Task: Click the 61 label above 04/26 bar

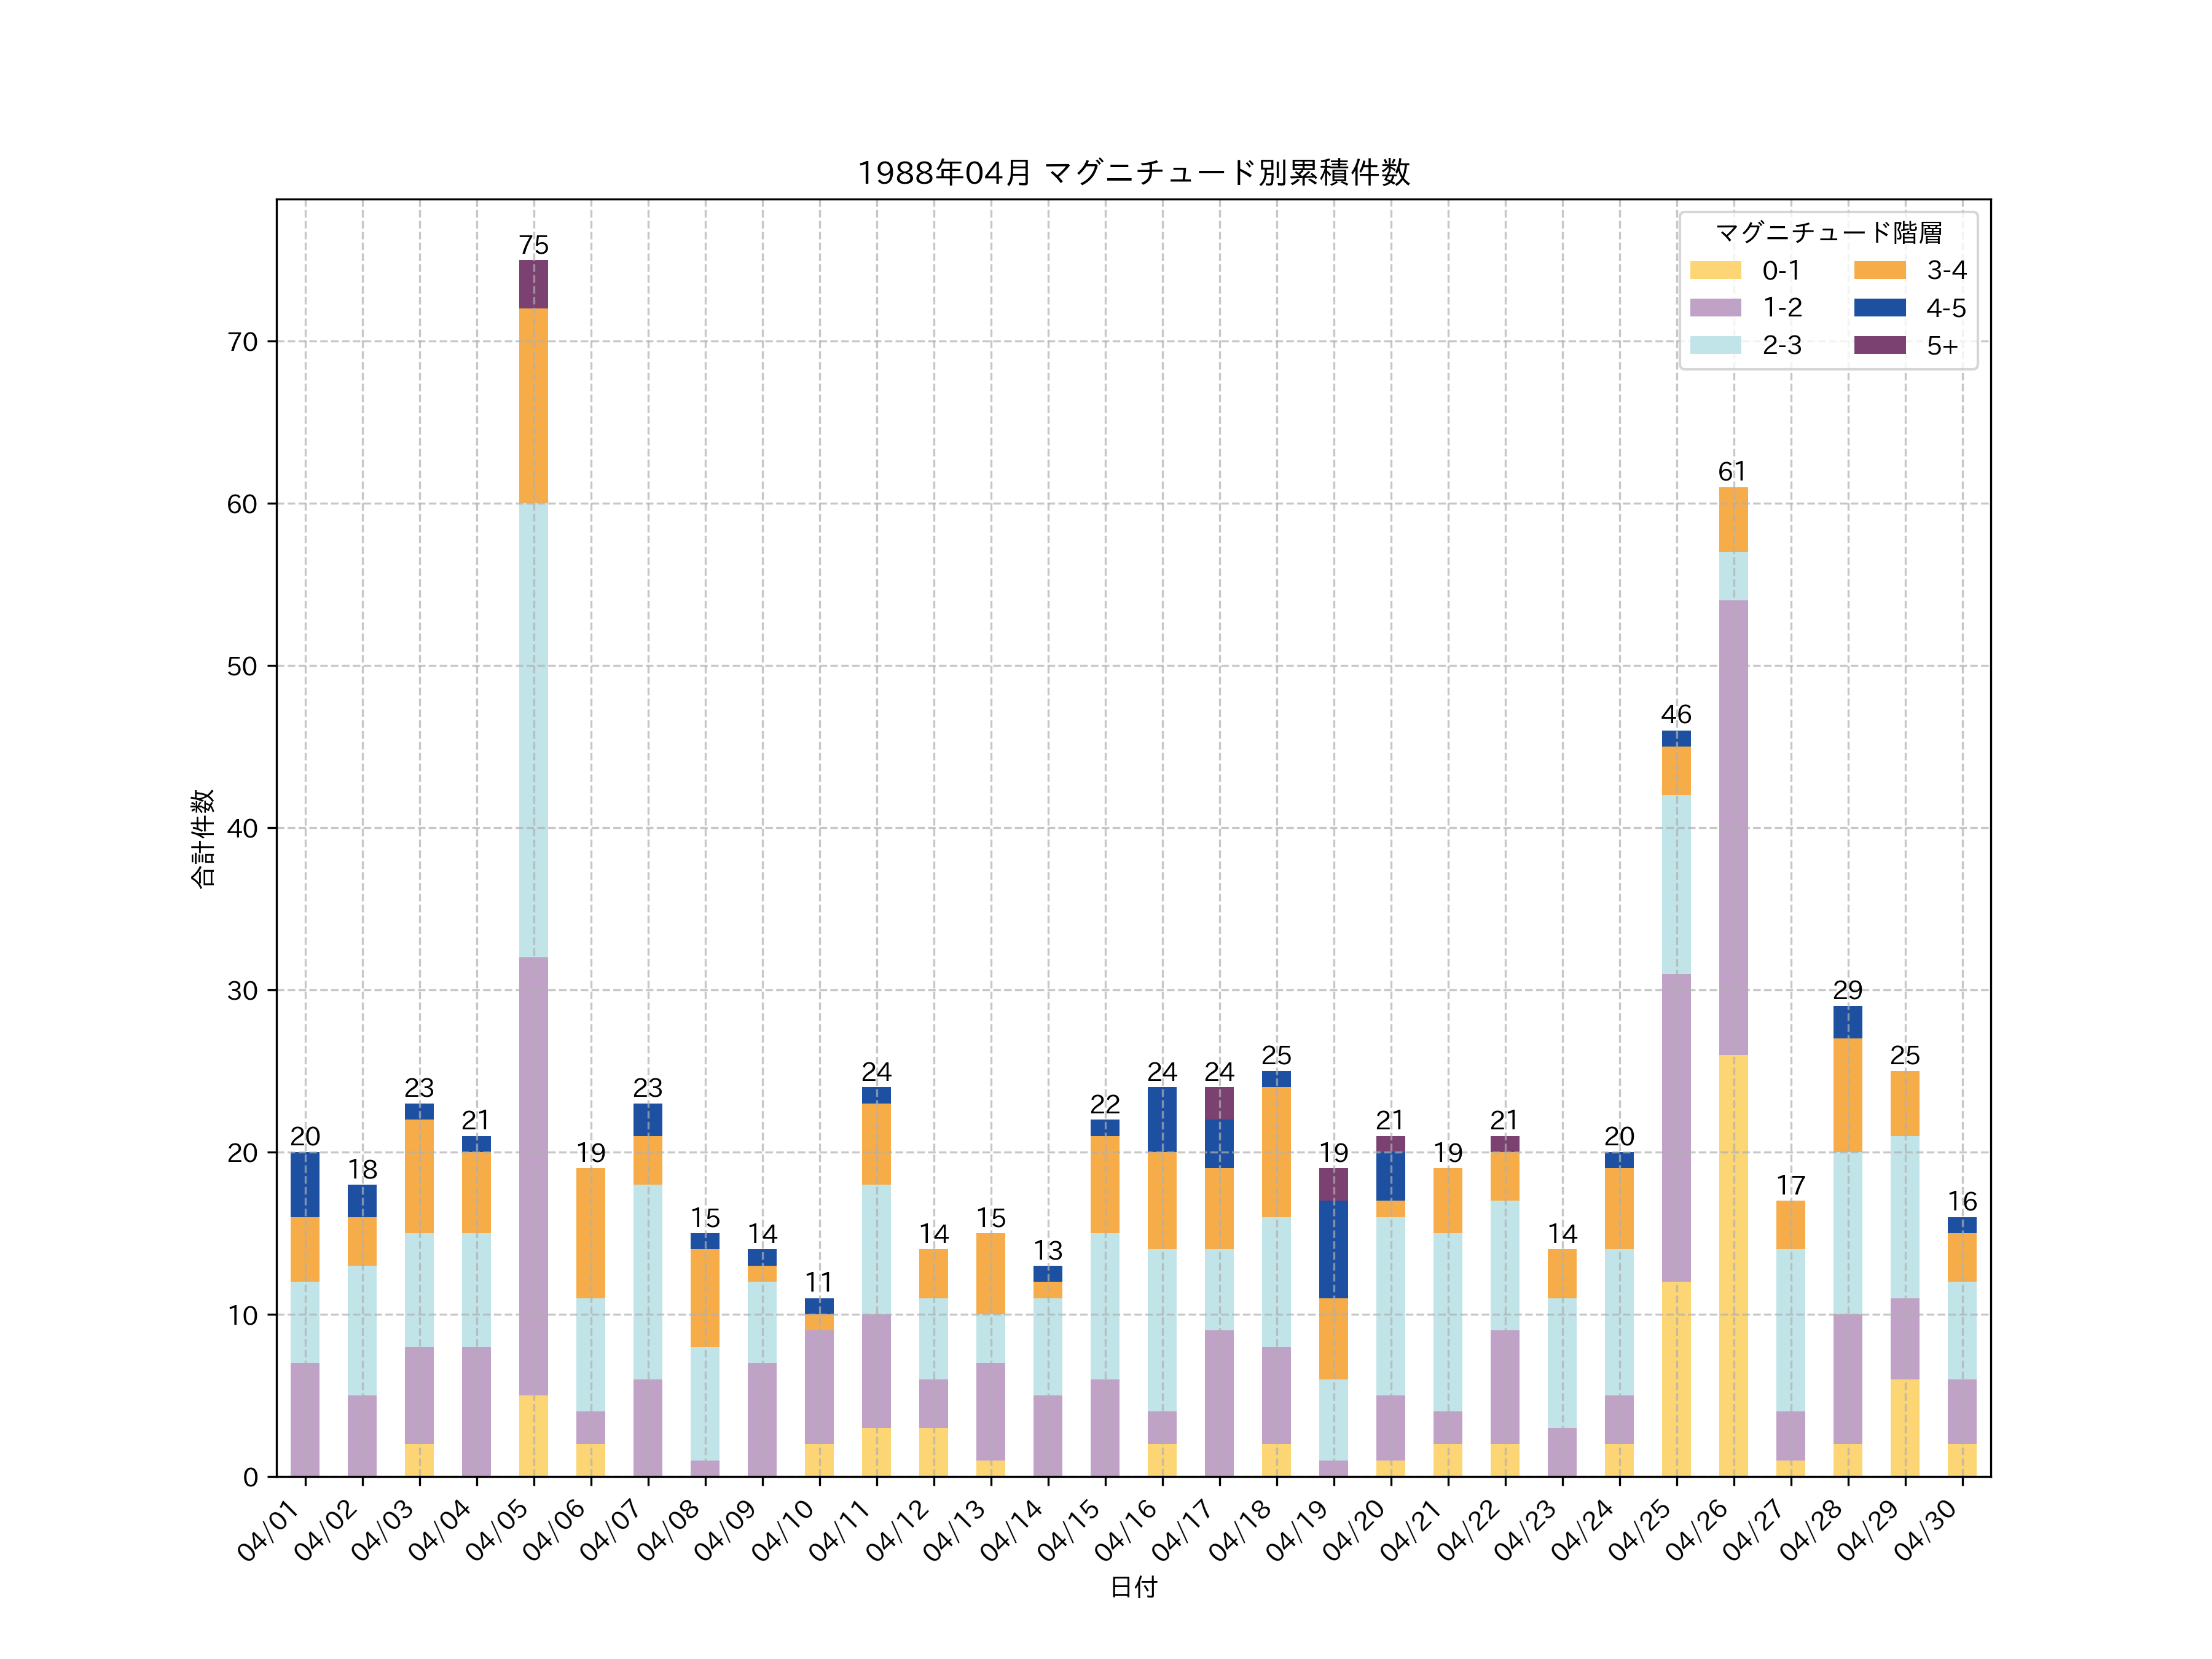Action: point(1732,472)
